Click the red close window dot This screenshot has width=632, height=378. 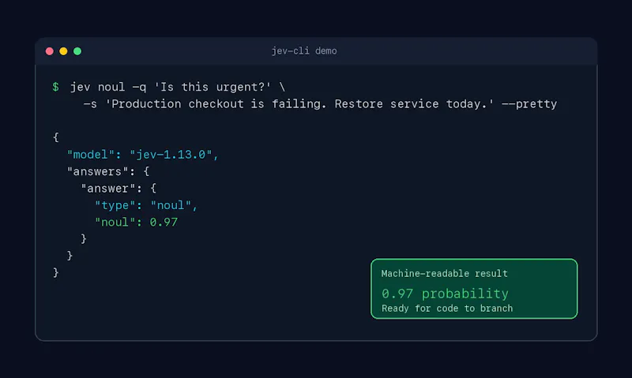point(50,51)
